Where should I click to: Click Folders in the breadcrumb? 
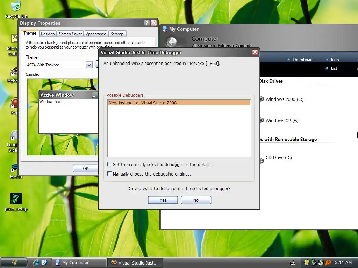224,46
